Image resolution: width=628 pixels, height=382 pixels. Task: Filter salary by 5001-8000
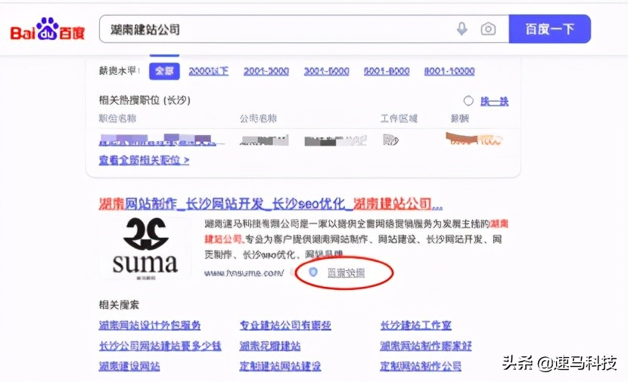click(387, 71)
